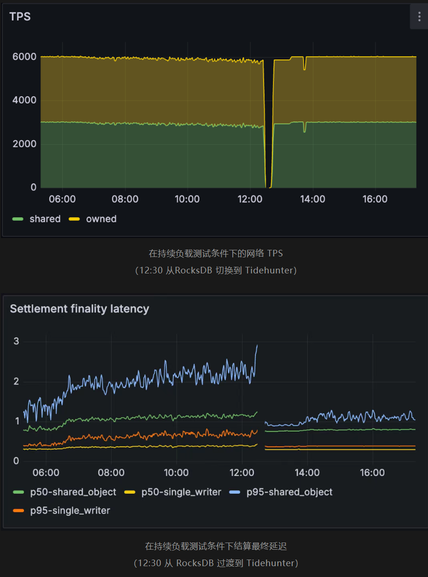Click the 16:00 x-axis label on latency chart
The image size is (428, 577).
[x=372, y=472]
